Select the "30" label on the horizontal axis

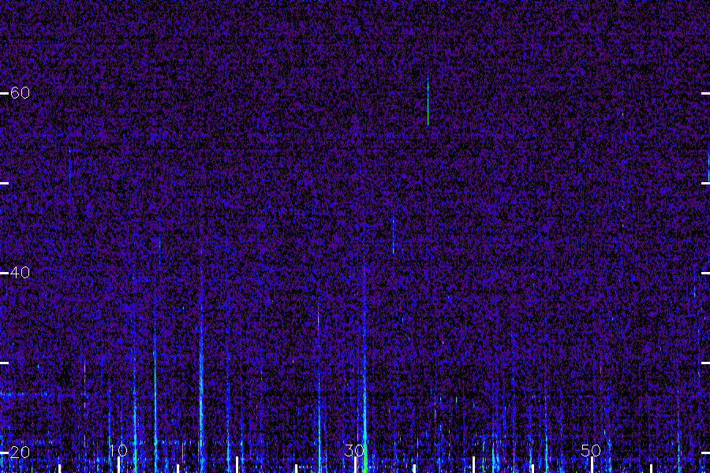(354, 450)
